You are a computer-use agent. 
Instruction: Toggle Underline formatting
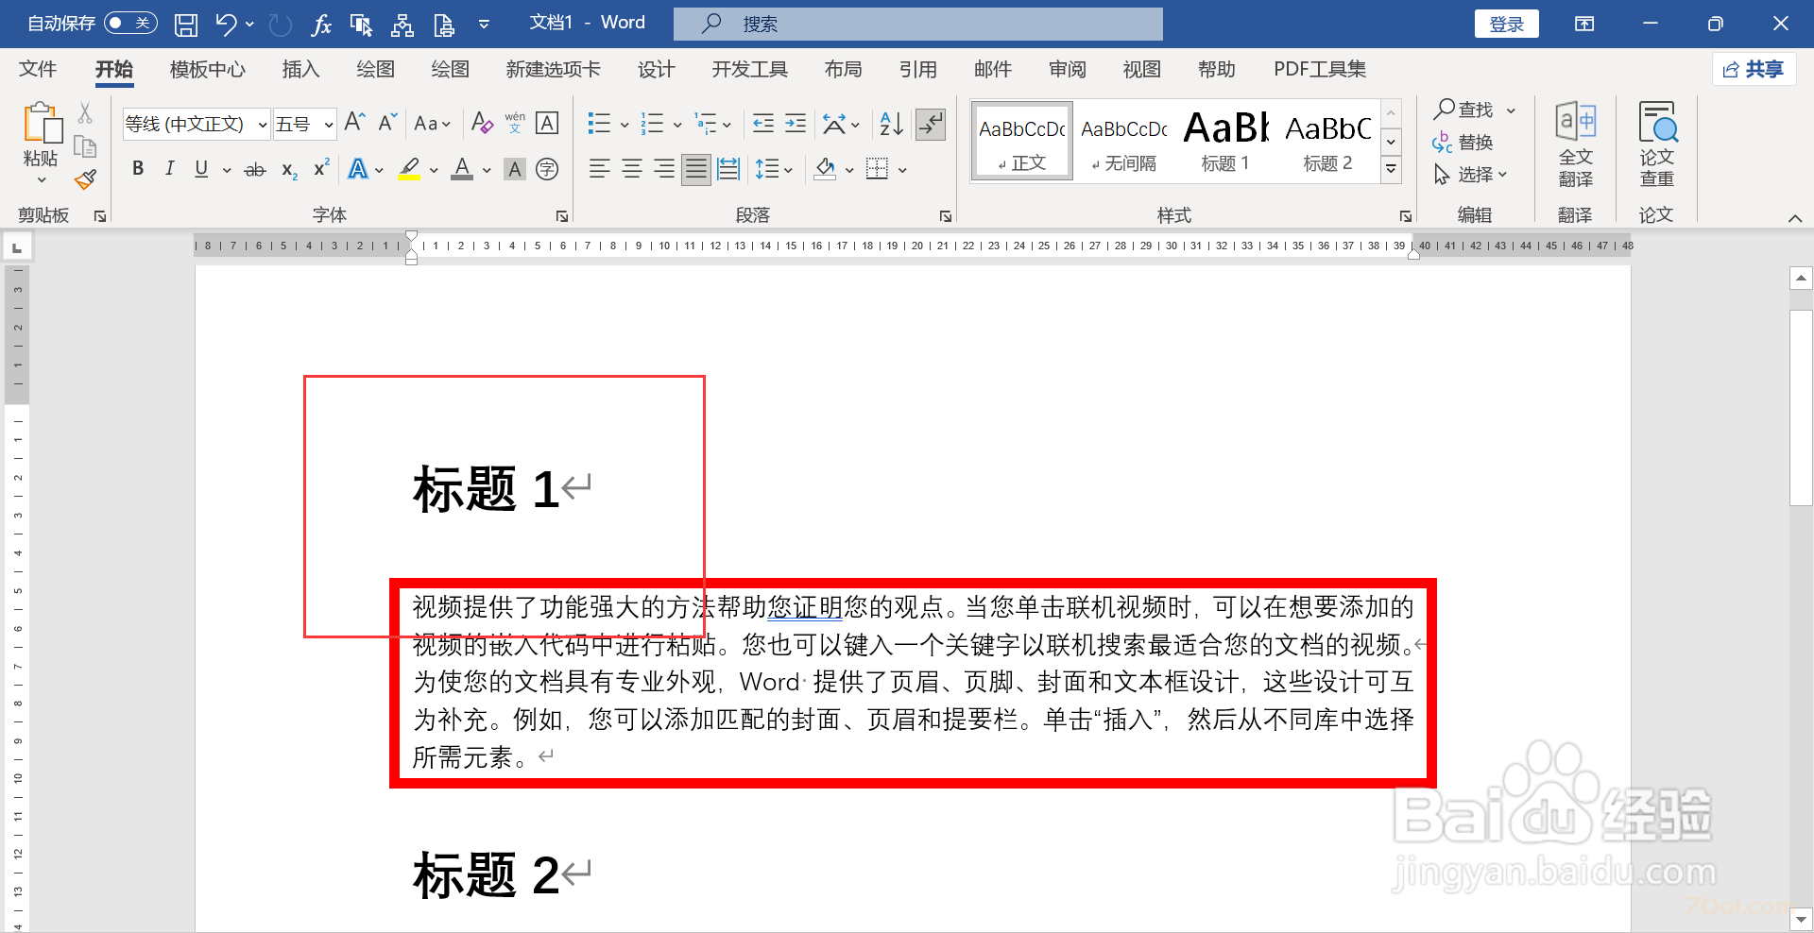[201, 169]
